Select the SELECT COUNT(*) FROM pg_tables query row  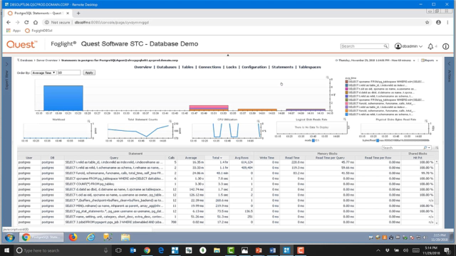click(x=226, y=184)
